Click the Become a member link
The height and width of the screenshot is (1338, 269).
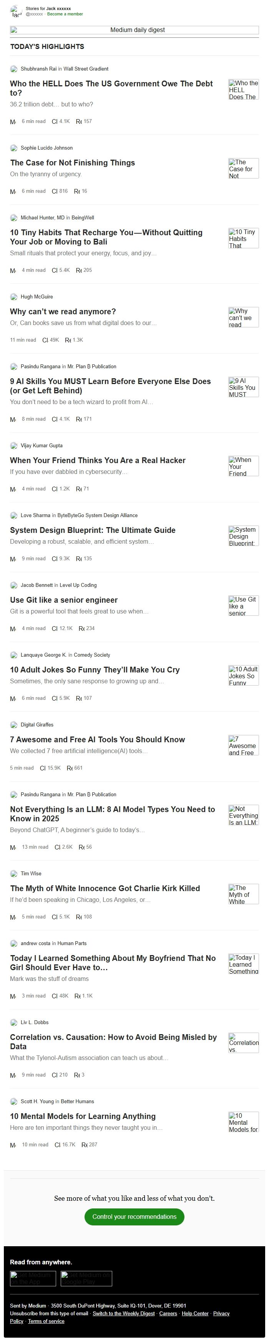[65, 14]
